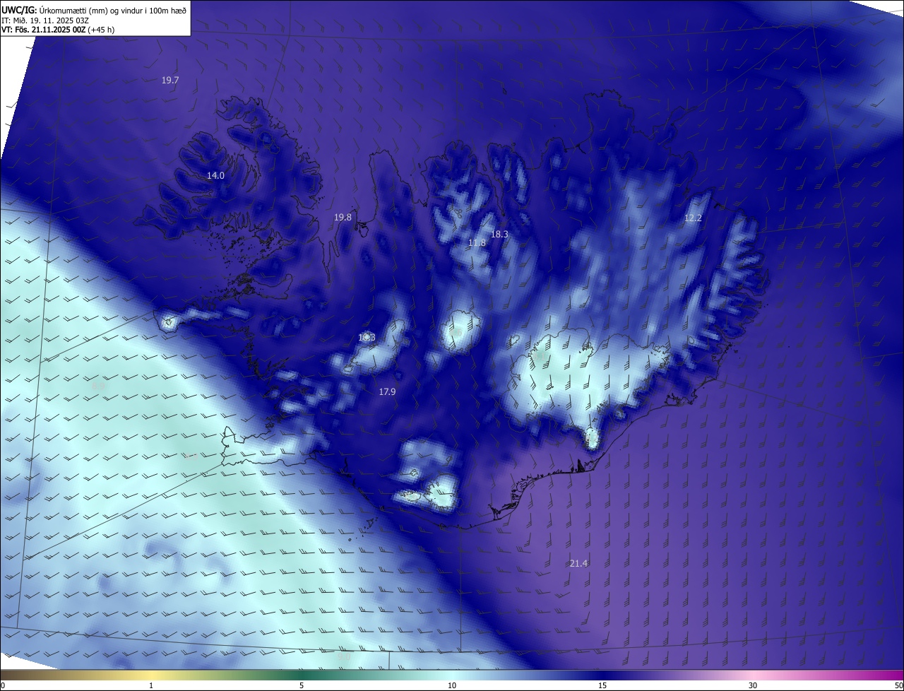Click the 17.9 value in west Iceland
904x691 pixels.
387,391
